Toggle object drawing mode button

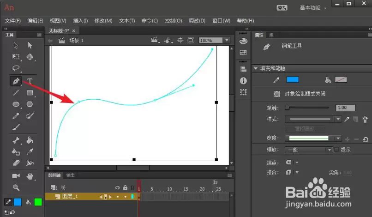[276, 94]
